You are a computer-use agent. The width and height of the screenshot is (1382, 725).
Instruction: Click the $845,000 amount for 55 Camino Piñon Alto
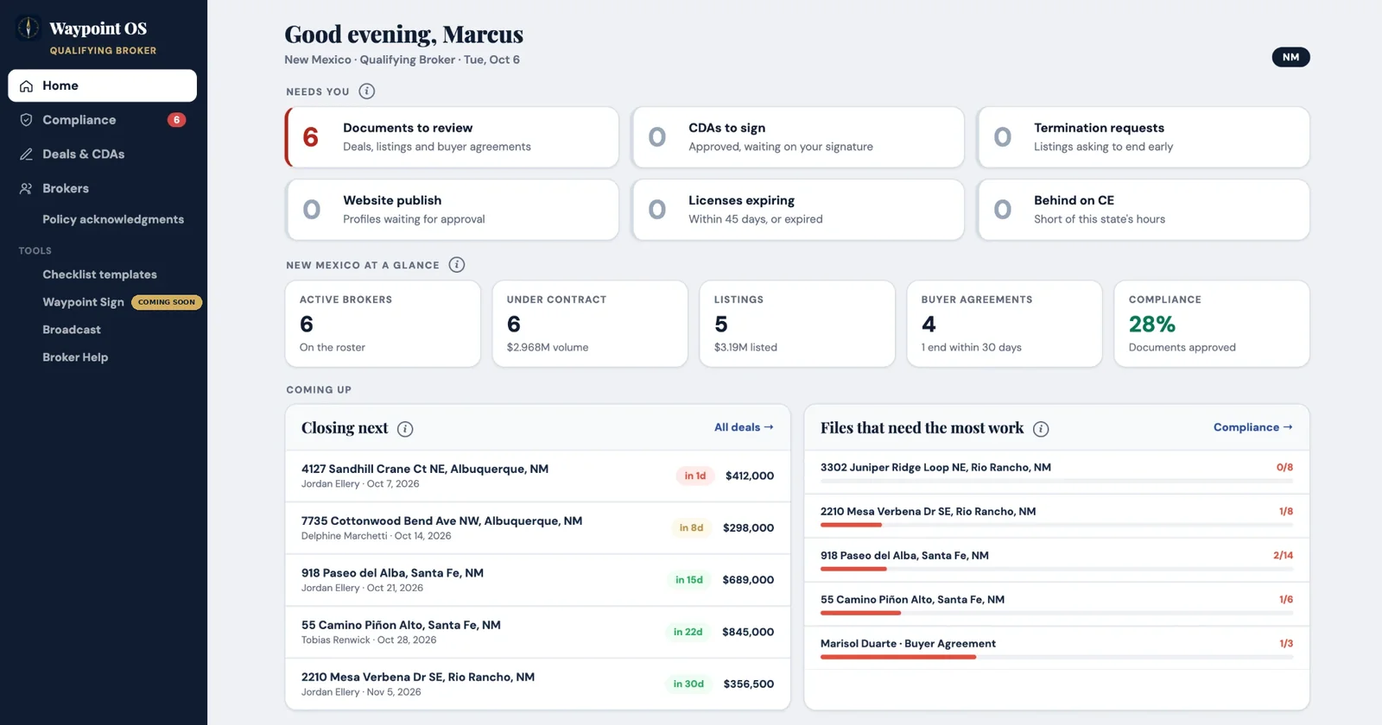pos(748,632)
